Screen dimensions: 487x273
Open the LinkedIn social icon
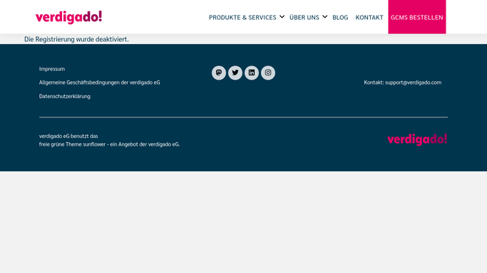pos(252,73)
